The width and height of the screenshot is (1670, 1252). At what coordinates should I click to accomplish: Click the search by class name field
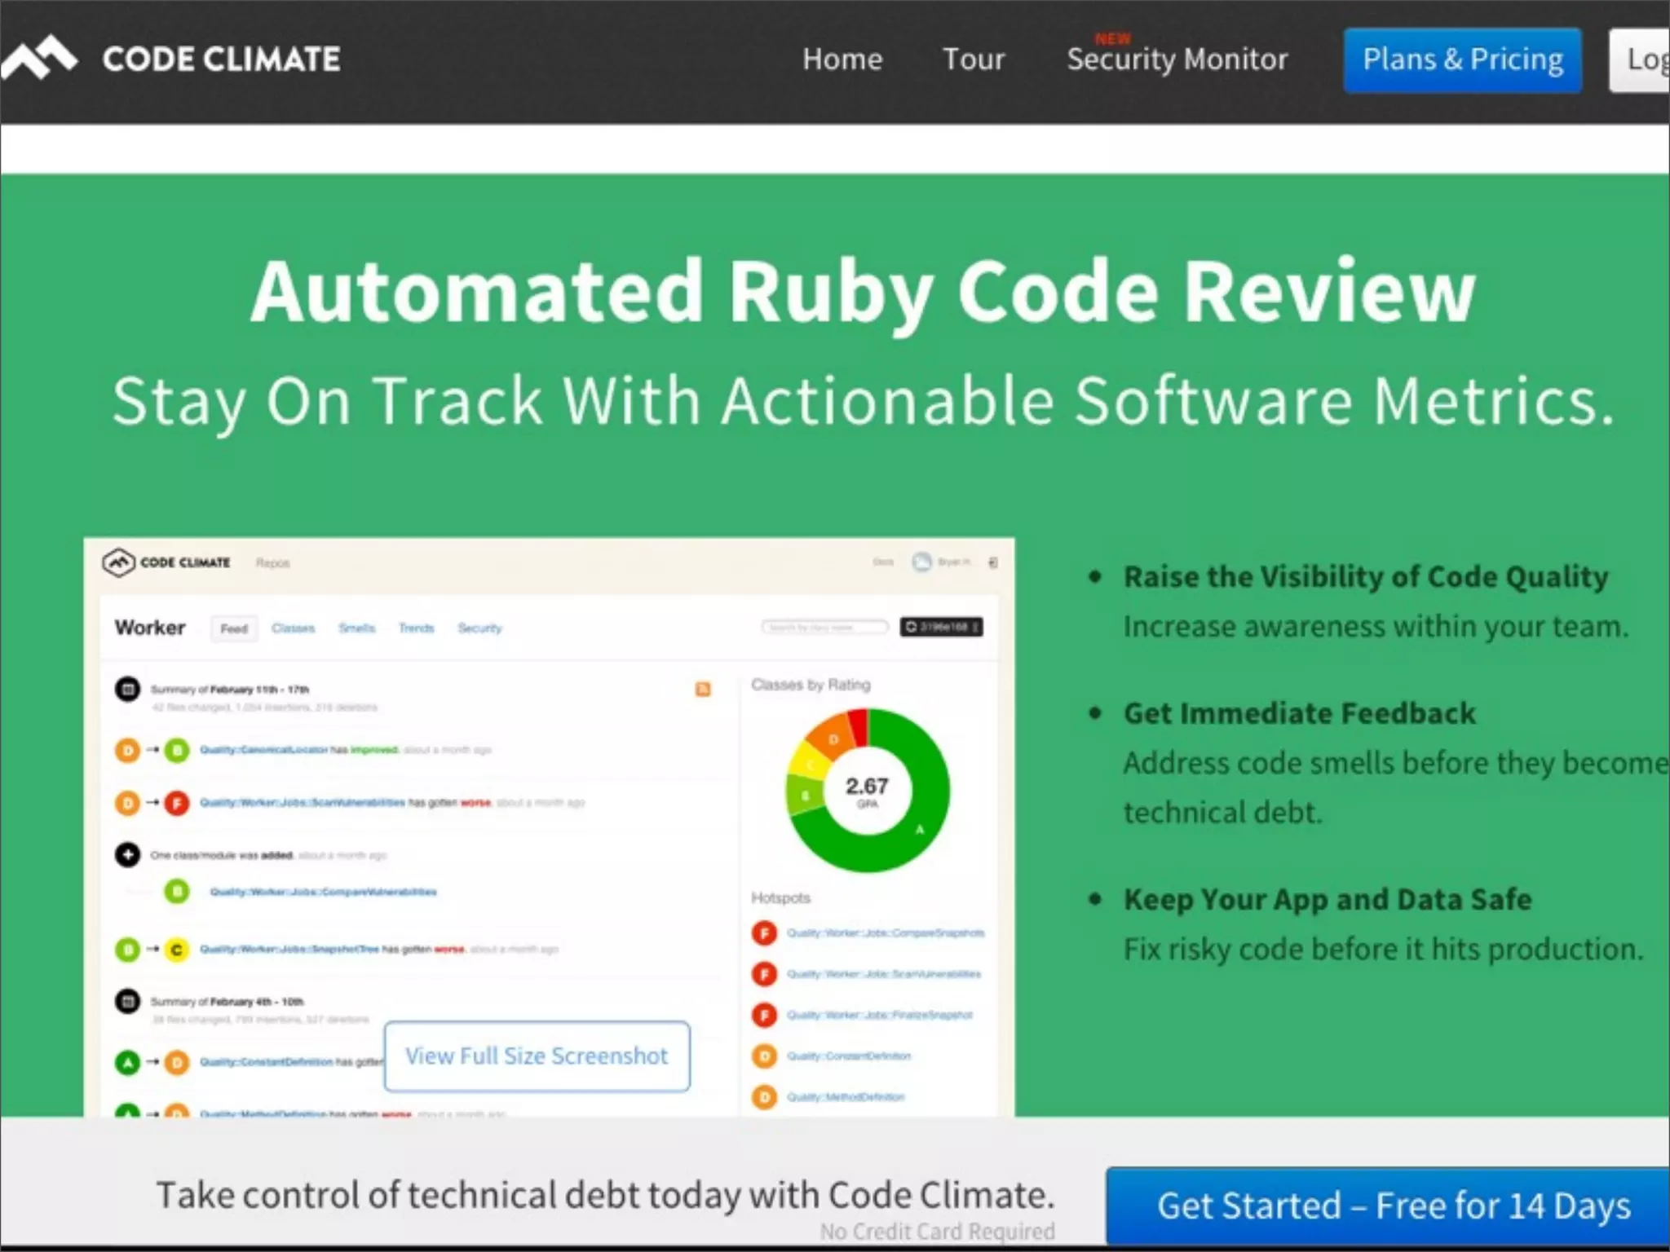click(824, 627)
